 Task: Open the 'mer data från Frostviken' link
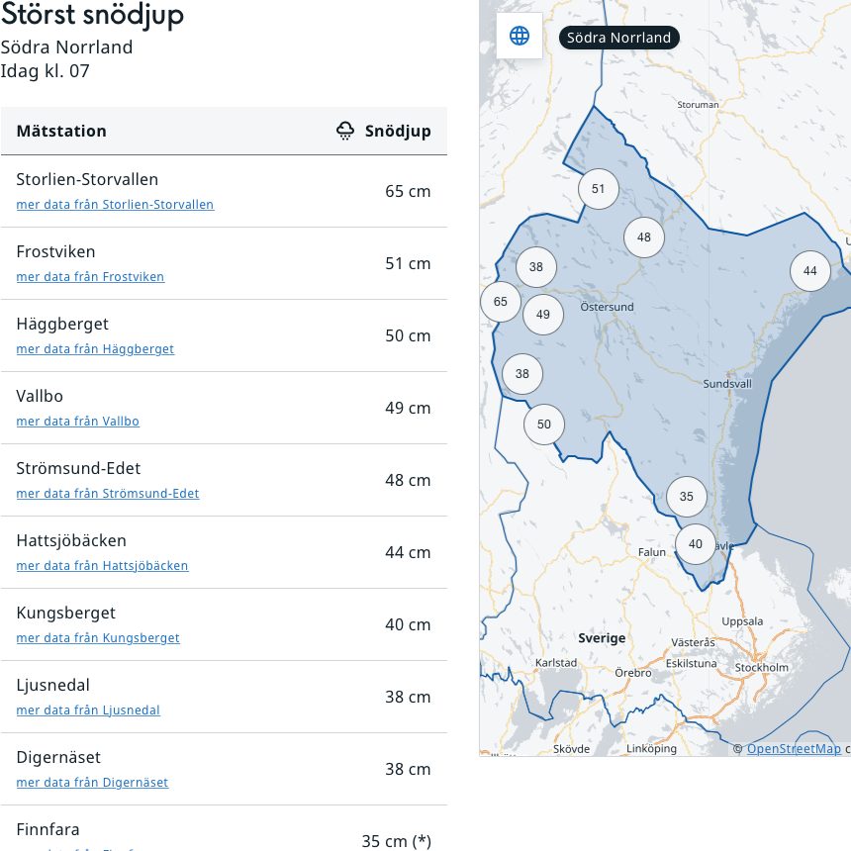(x=90, y=277)
